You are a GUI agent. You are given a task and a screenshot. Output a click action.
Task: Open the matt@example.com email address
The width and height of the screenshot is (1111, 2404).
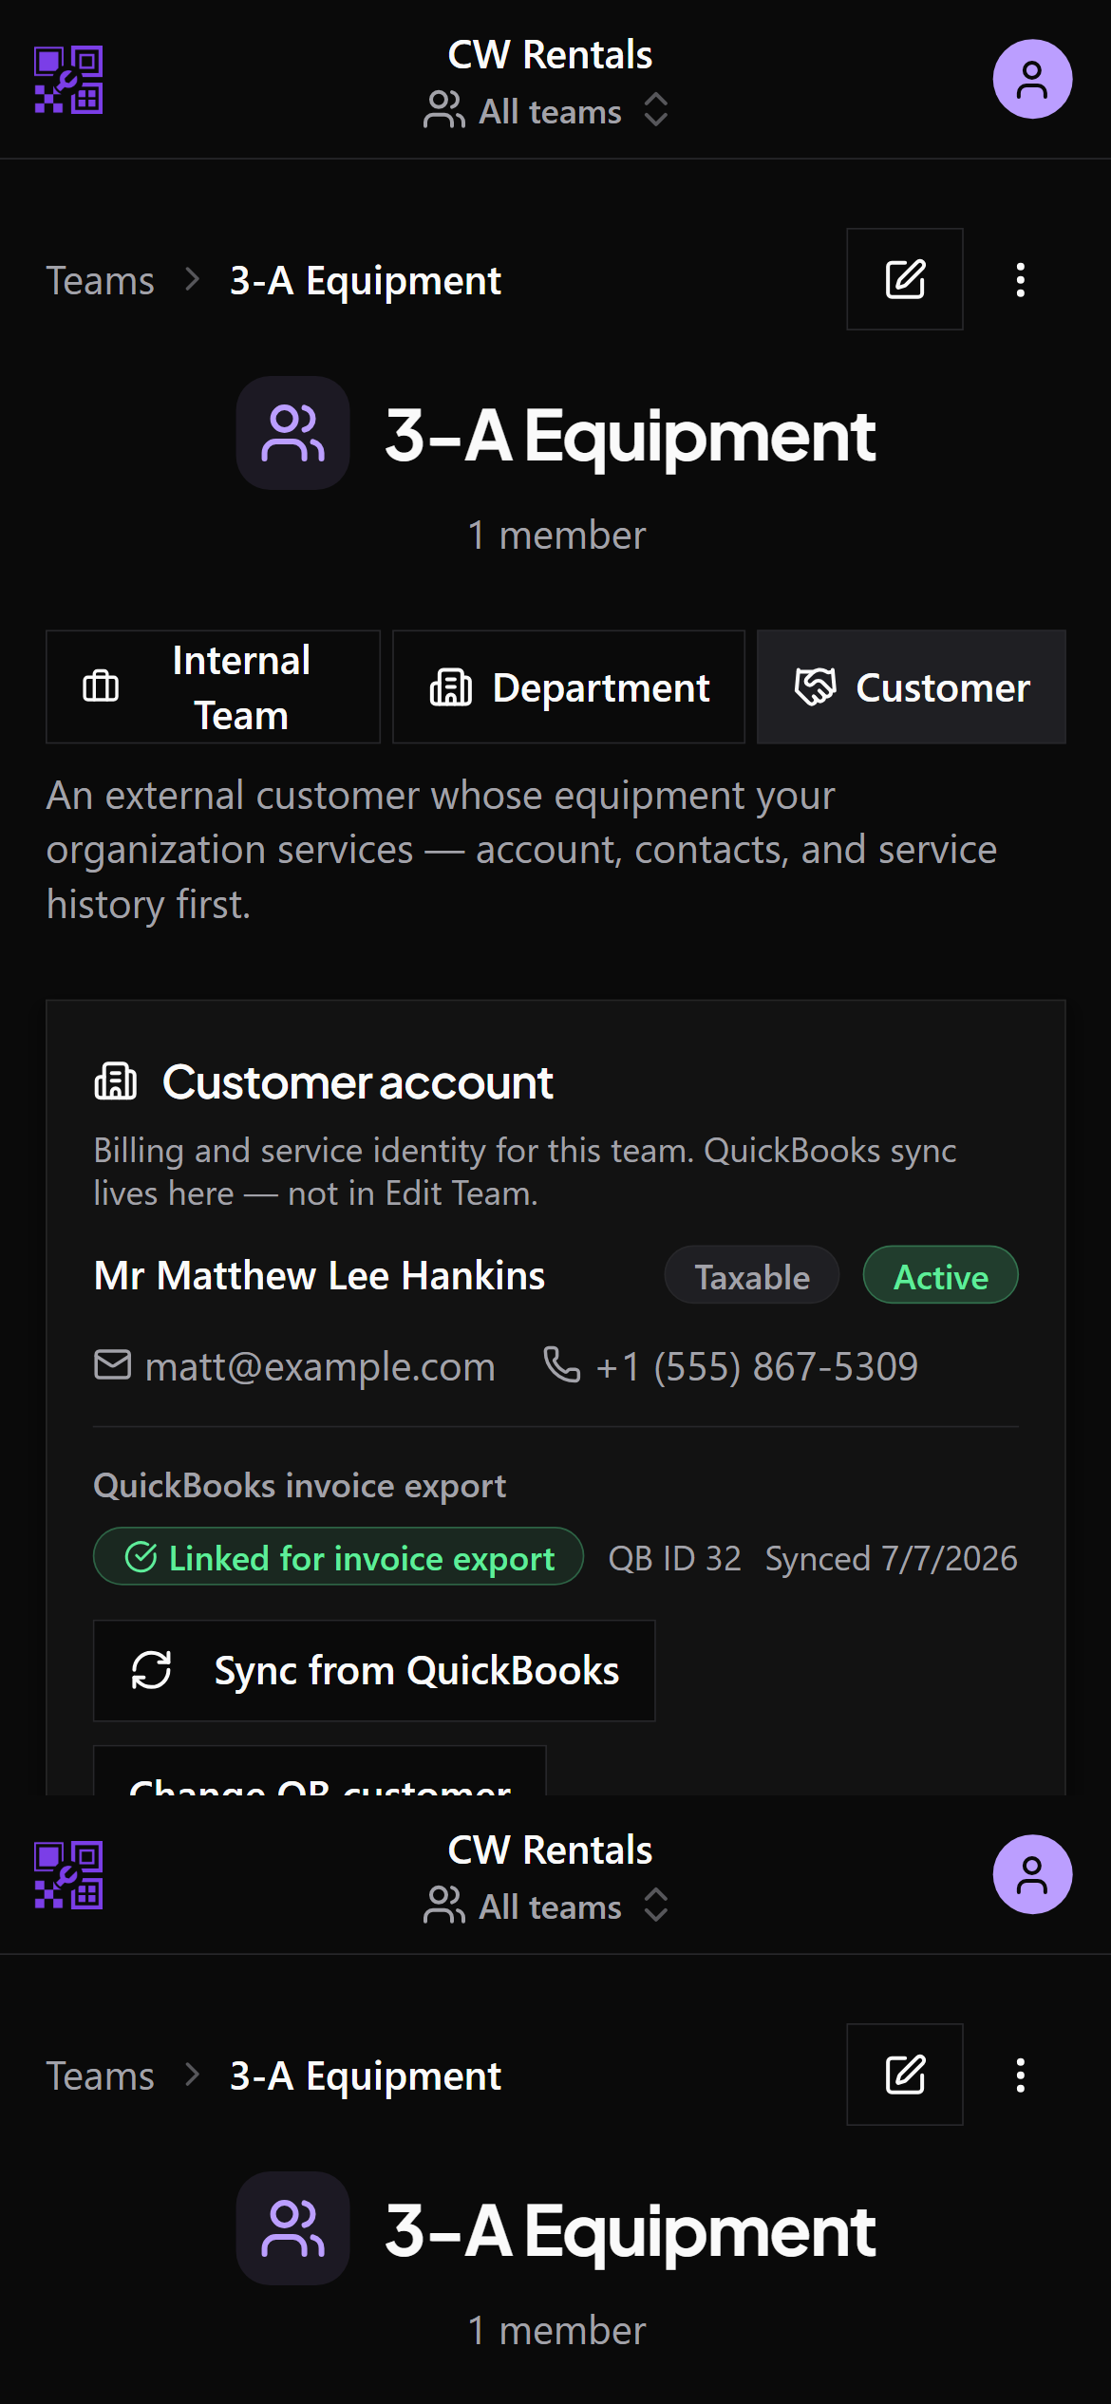click(x=320, y=1367)
